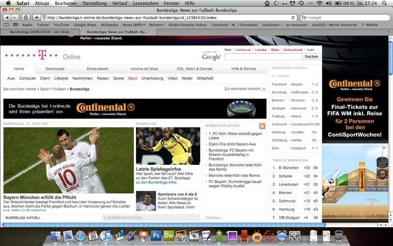Open iTunes from the Dock
Viewport: 393px width, 246px height.
pos(106,236)
